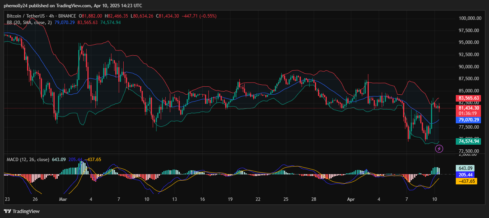Click the purple lightning bolt icon
This screenshot has width=489, height=218.
click(x=439, y=149)
